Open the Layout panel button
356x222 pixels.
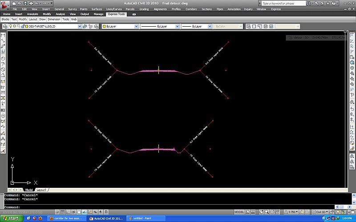[33, 19]
